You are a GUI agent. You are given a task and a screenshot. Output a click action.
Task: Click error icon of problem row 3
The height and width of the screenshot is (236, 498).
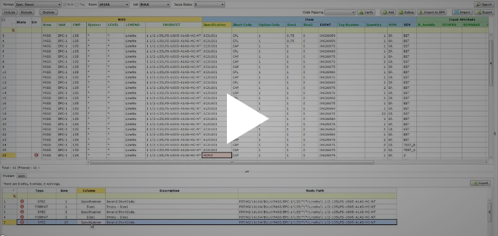tap(22, 211)
